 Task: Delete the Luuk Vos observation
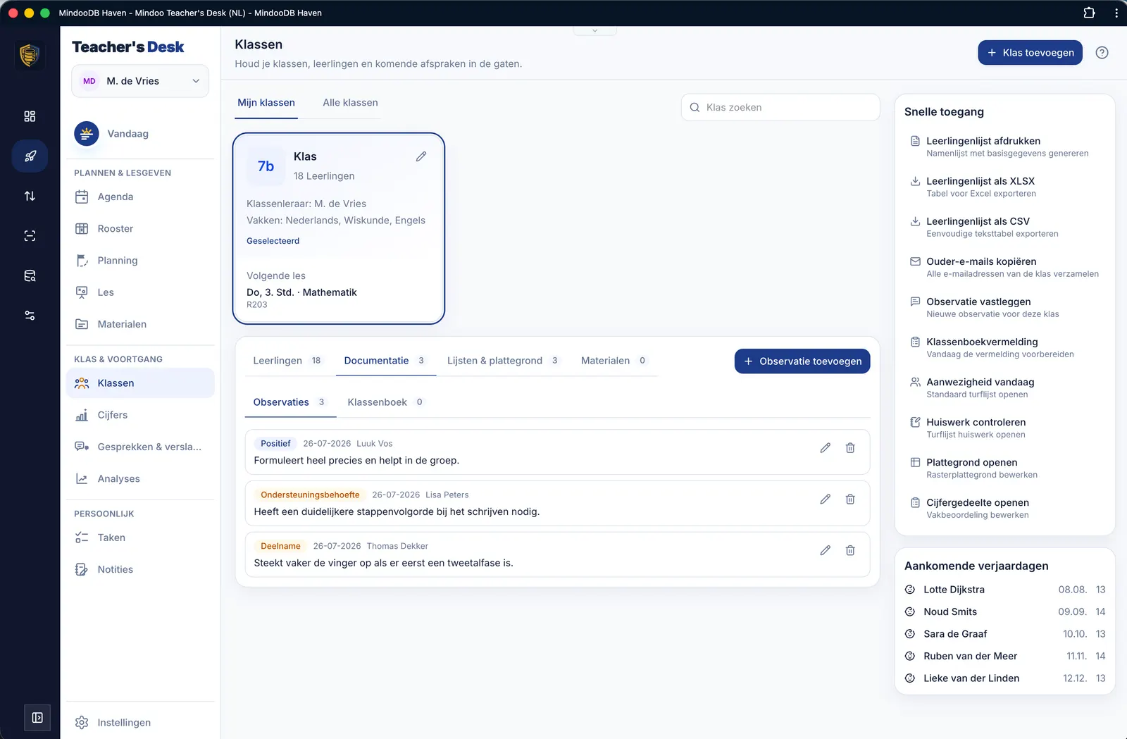(850, 448)
